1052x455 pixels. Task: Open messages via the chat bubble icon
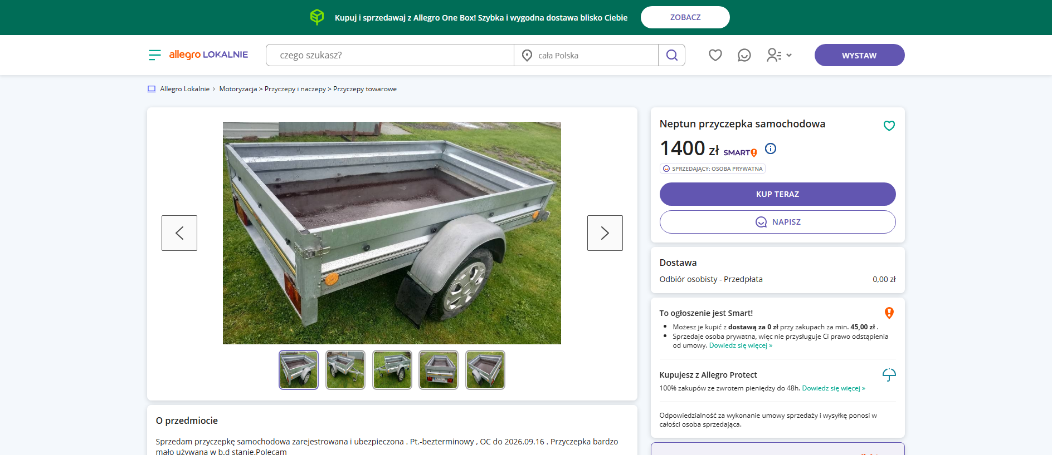point(744,55)
